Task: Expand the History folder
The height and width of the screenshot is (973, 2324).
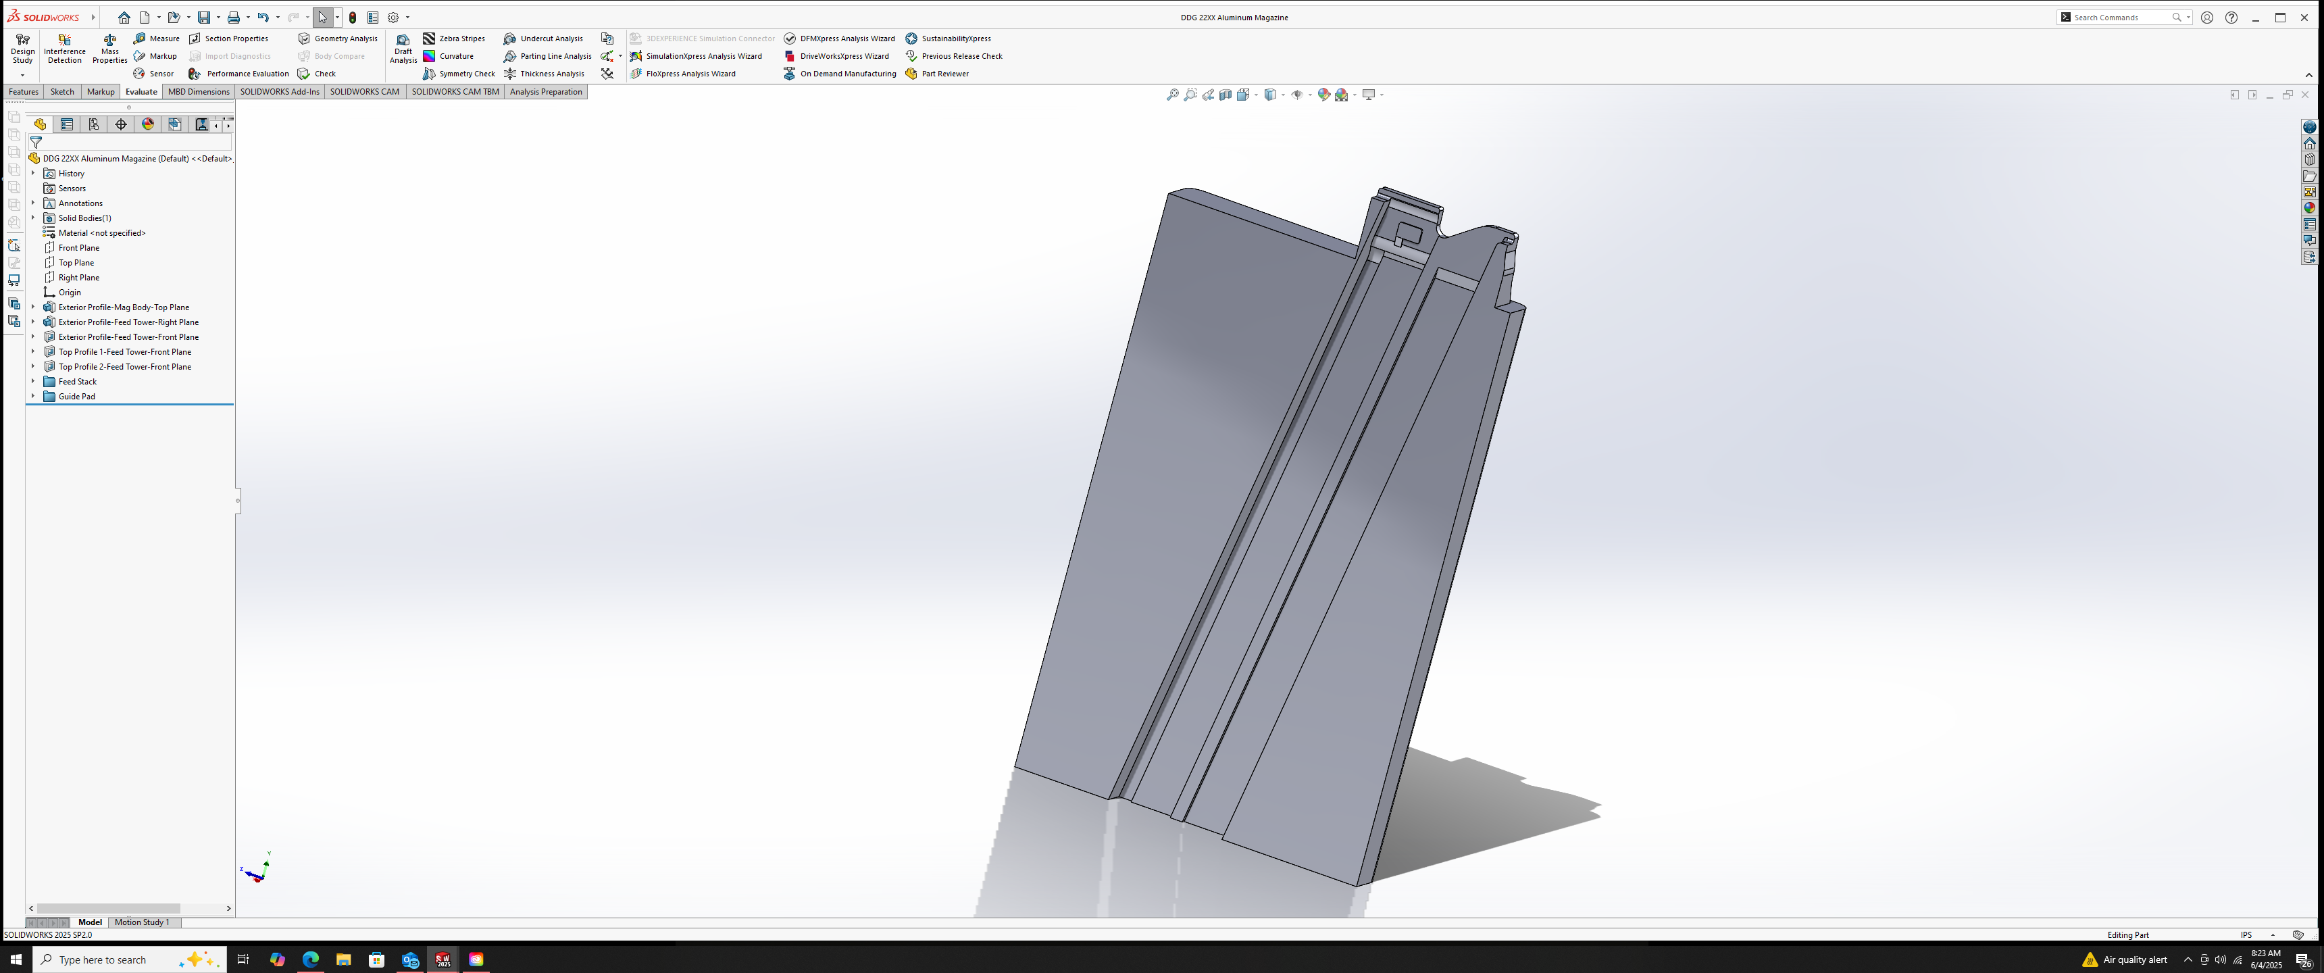Action: (x=33, y=173)
